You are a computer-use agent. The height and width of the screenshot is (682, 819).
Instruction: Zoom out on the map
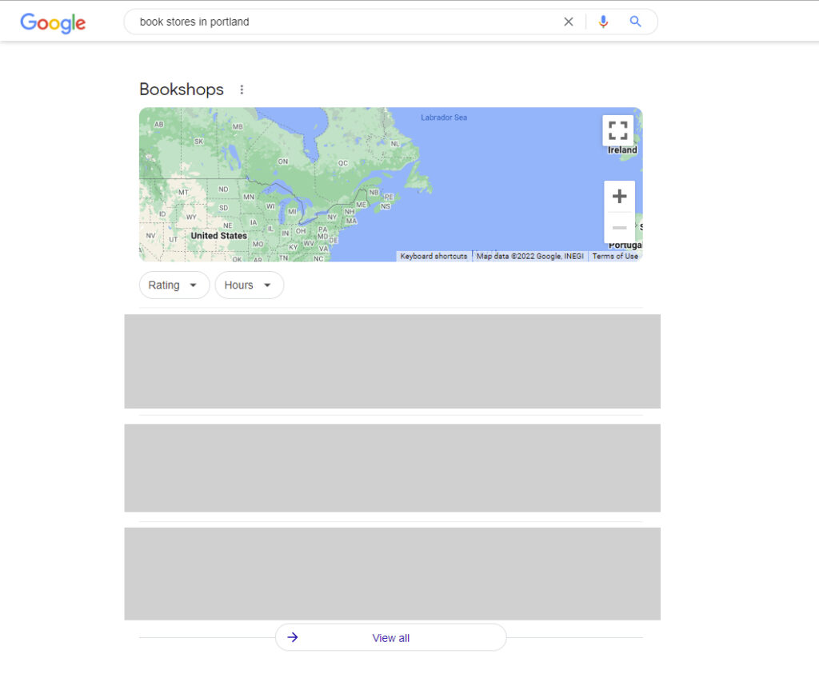(619, 228)
